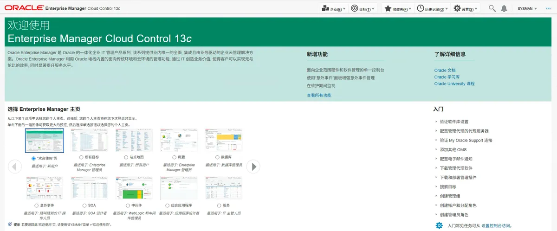The width and height of the screenshot is (557, 231).
Task: Preview the "欢迎使用"页 thumbnail
Action: (45, 141)
